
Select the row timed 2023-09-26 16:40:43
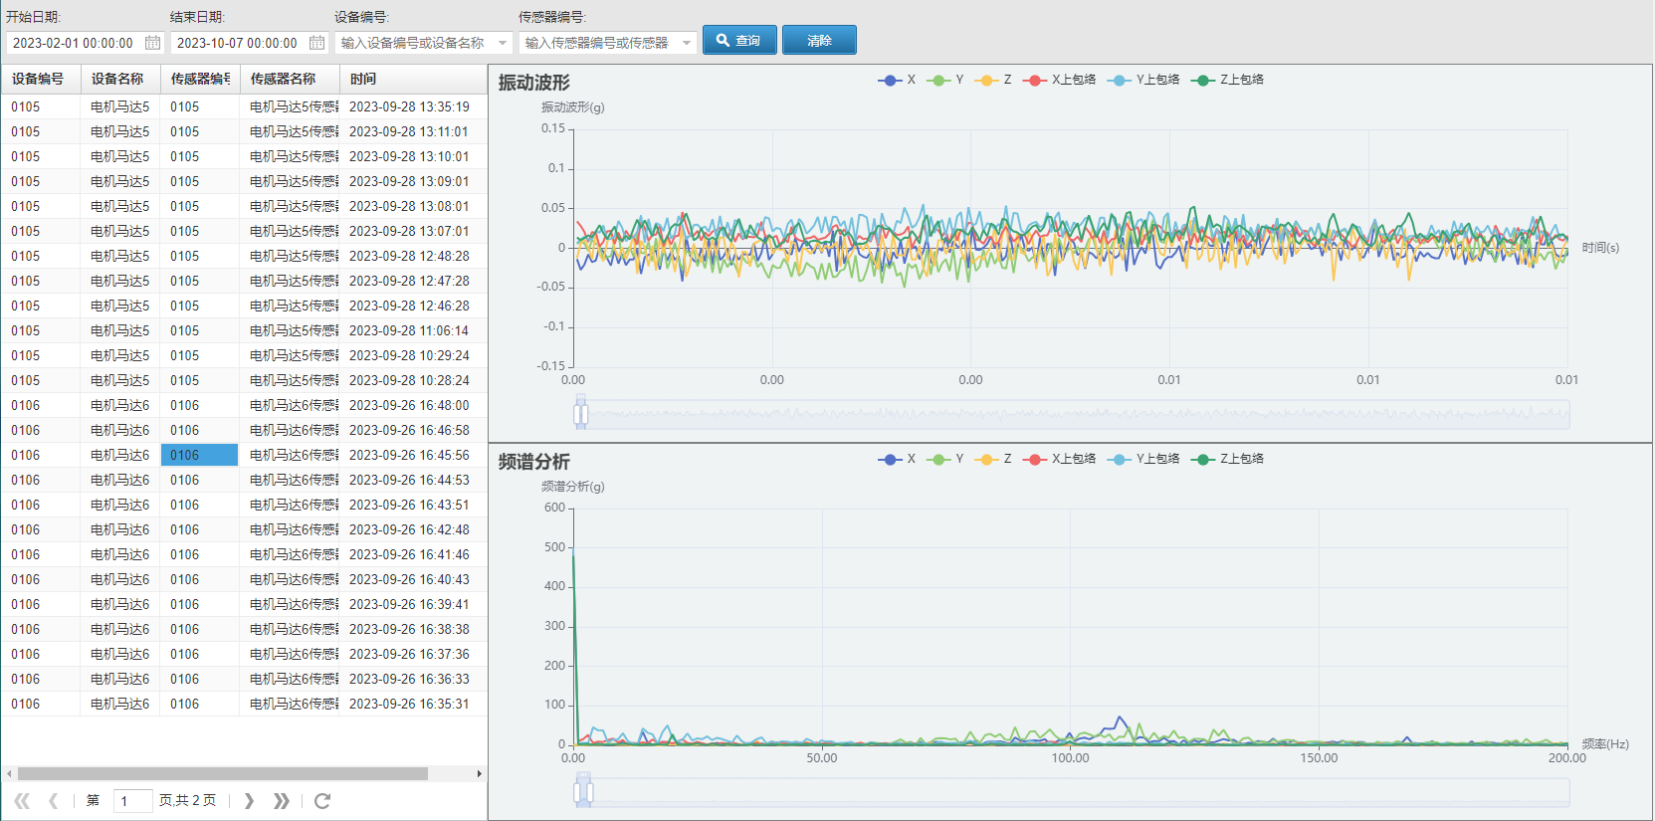(x=244, y=579)
